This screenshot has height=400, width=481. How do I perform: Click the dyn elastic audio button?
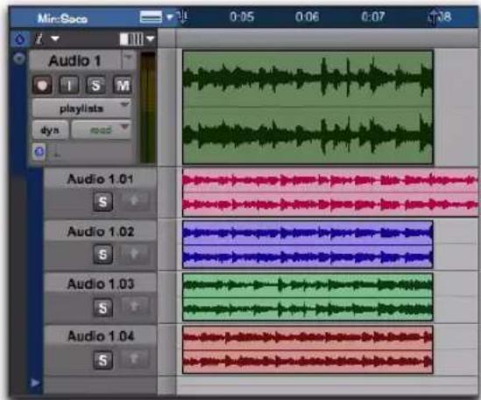[50, 130]
